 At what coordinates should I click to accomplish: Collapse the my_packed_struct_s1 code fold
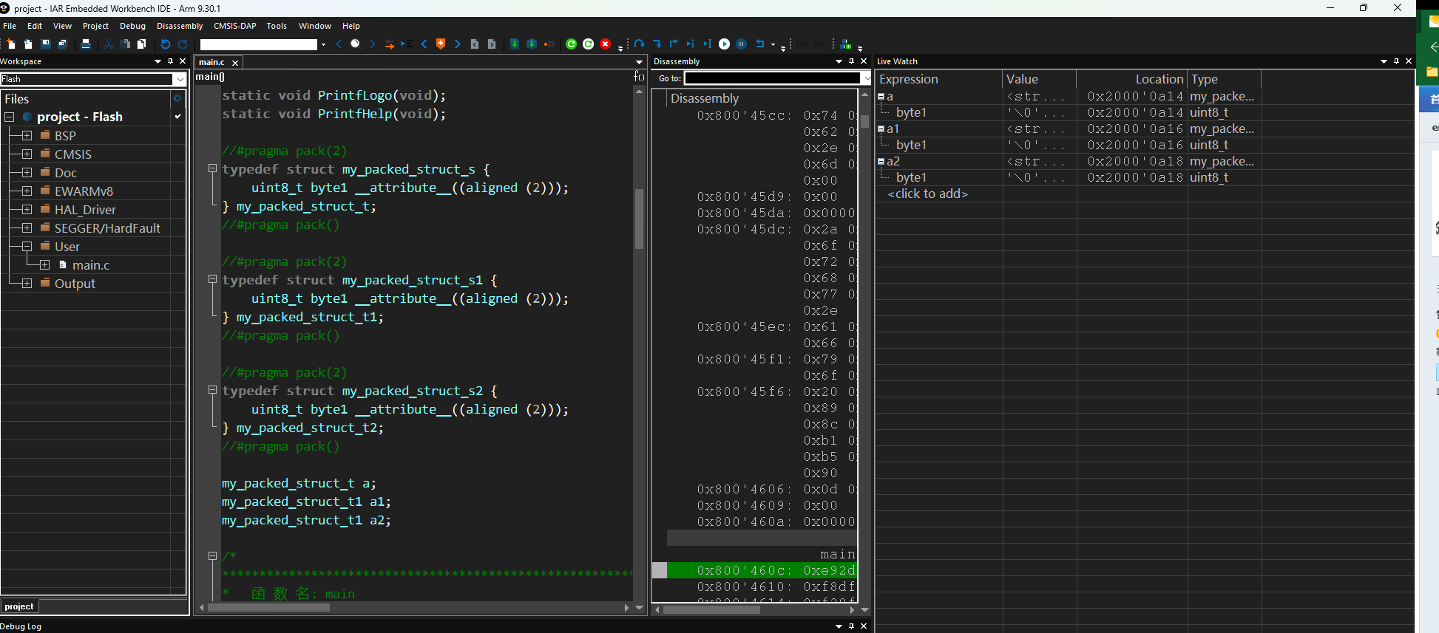[212, 279]
